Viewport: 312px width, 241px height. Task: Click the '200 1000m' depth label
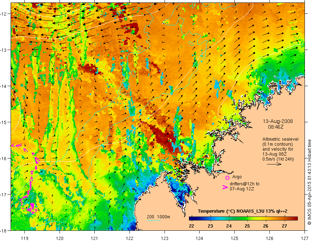158,217
